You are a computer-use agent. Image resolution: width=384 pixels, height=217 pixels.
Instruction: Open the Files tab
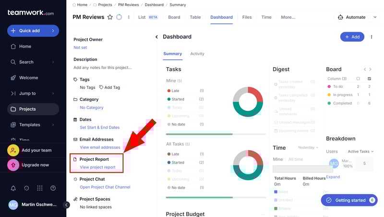tap(247, 17)
